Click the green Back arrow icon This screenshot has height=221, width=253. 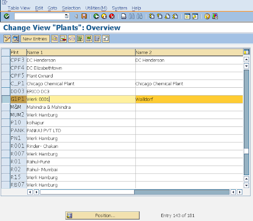[96, 16]
